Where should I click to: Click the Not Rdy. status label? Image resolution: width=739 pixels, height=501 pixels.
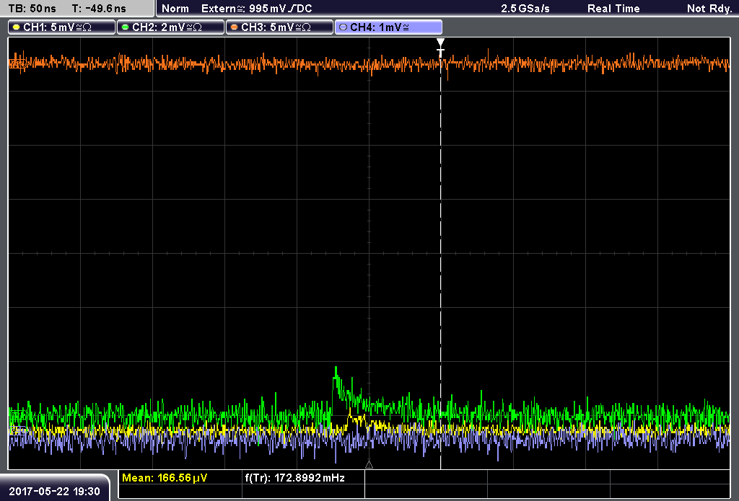[x=709, y=9]
